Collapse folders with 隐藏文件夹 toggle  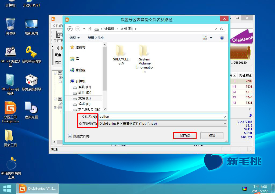[x=79, y=136]
